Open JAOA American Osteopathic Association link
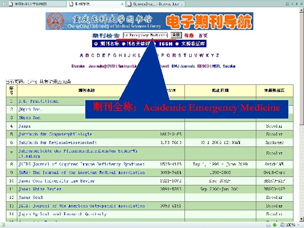Screen dimensions: 304x228 pos(81,206)
